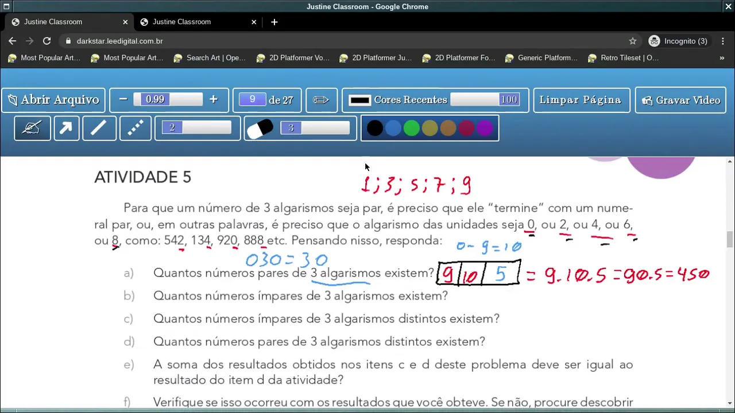
Task: Select the arrow drawing tool
Action: tap(66, 128)
